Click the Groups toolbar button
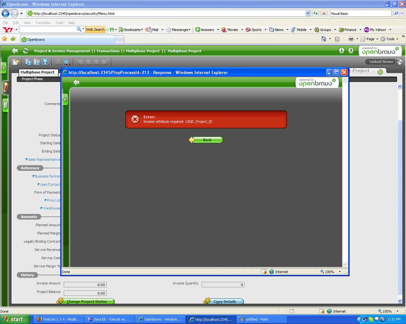406x324 pixels. pyautogui.click(x=323, y=30)
